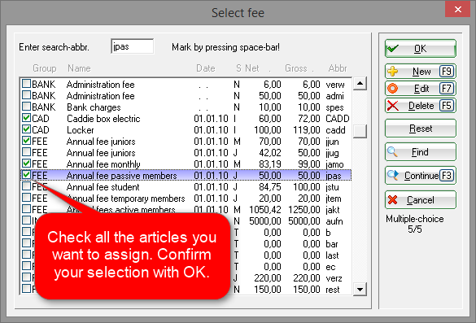Image resolution: width=476 pixels, height=323 pixels.
Task: Click the red X Cancel icon
Action: tap(392, 200)
